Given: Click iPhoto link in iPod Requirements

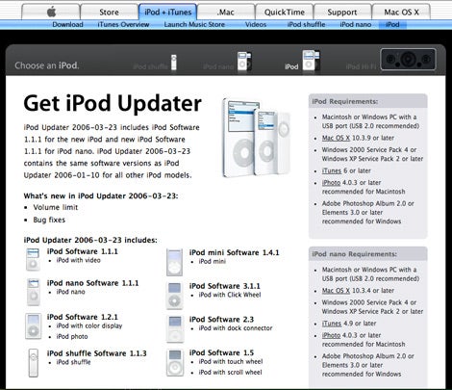Looking at the screenshot, I should [331, 182].
